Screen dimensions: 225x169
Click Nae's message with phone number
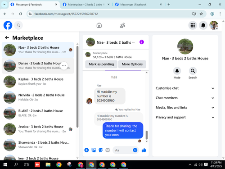tap(110, 96)
